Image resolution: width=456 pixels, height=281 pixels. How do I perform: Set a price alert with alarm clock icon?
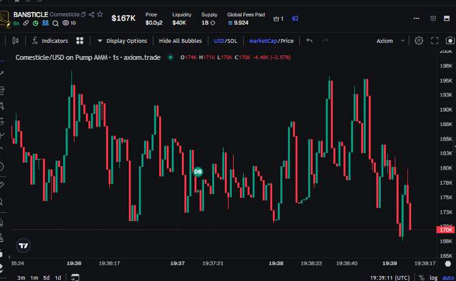point(433,18)
